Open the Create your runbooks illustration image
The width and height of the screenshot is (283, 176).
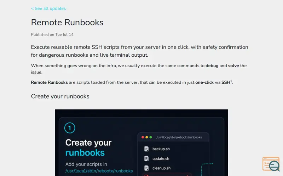click(141, 143)
